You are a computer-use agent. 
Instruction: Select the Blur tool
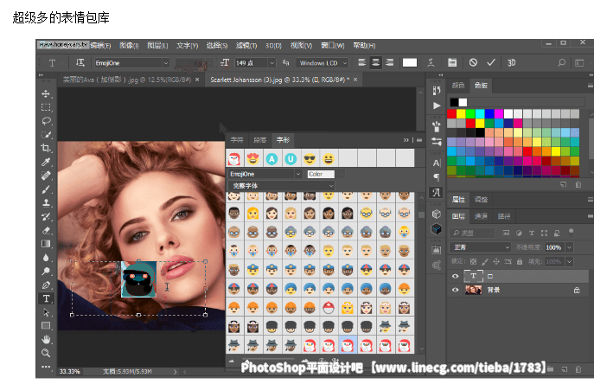46,258
